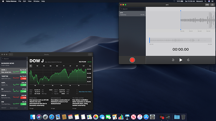216x121 pixels.
Task: Switch the chart to the 1W range
Action: click(37, 66)
